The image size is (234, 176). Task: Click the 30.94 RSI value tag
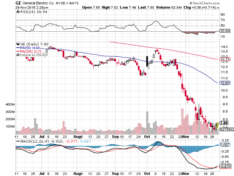(224, 31)
